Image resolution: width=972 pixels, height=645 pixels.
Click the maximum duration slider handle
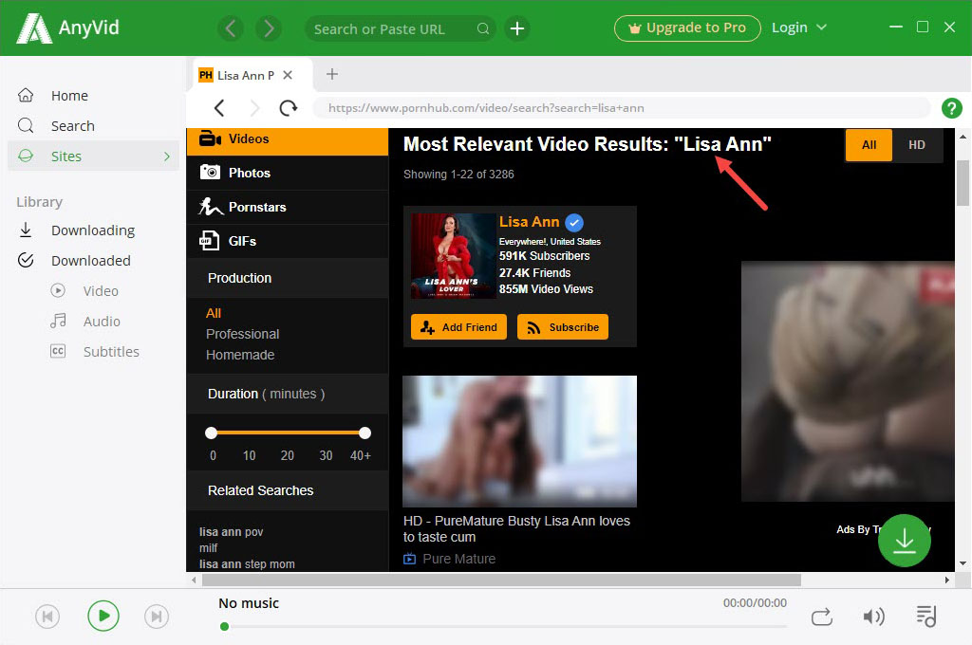365,433
